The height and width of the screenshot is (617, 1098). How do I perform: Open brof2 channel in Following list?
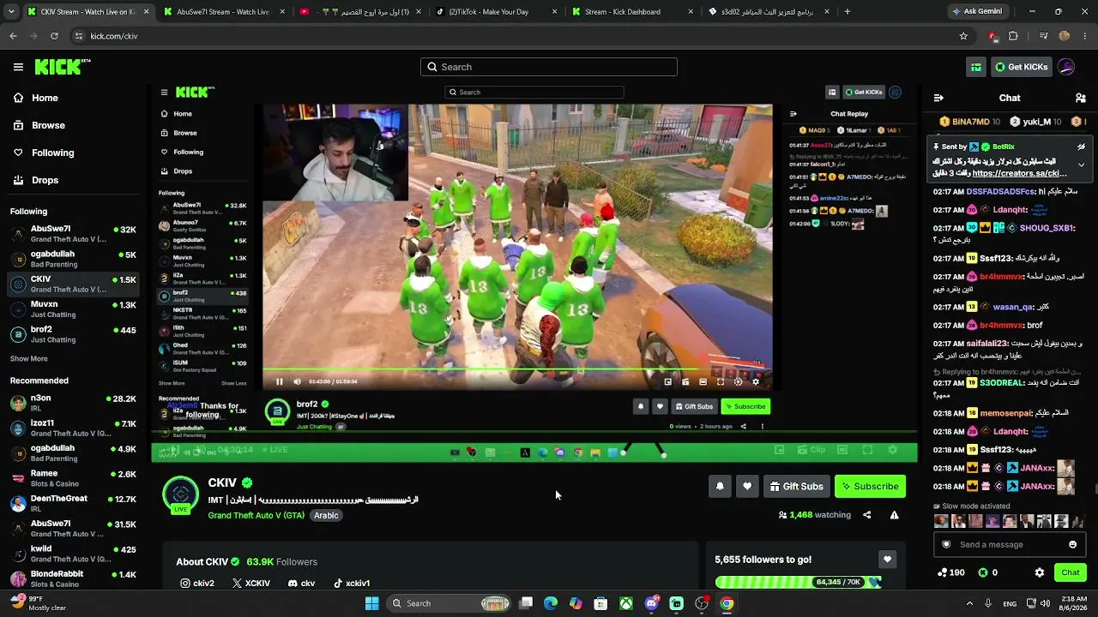point(73,334)
